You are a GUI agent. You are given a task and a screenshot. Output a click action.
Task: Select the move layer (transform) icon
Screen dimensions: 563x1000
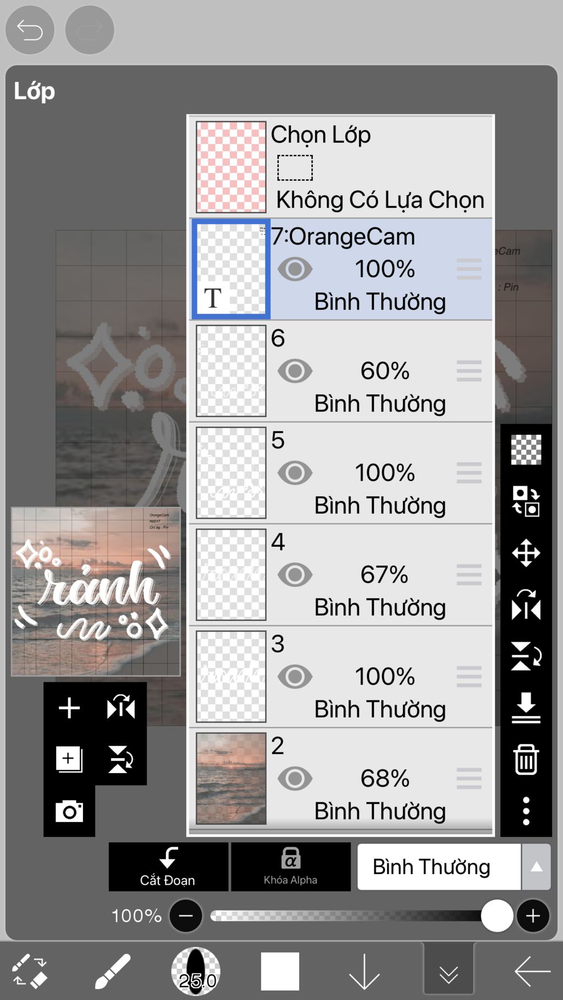click(x=526, y=553)
